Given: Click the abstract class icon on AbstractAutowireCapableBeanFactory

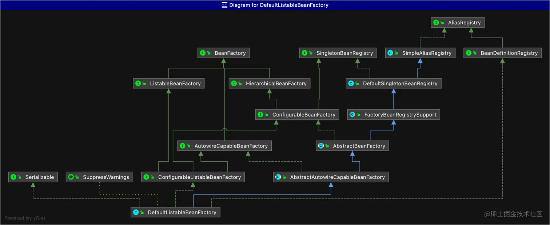Looking at the screenshot, I should pos(278,177).
